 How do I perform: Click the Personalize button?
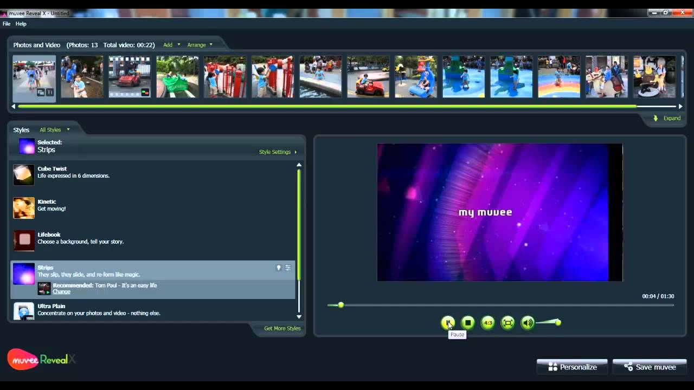click(572, 367)
